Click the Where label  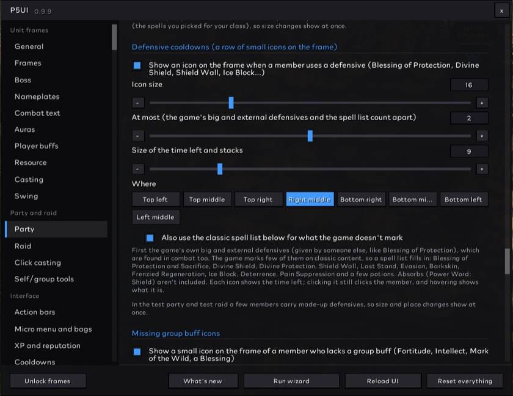point(144,184)
